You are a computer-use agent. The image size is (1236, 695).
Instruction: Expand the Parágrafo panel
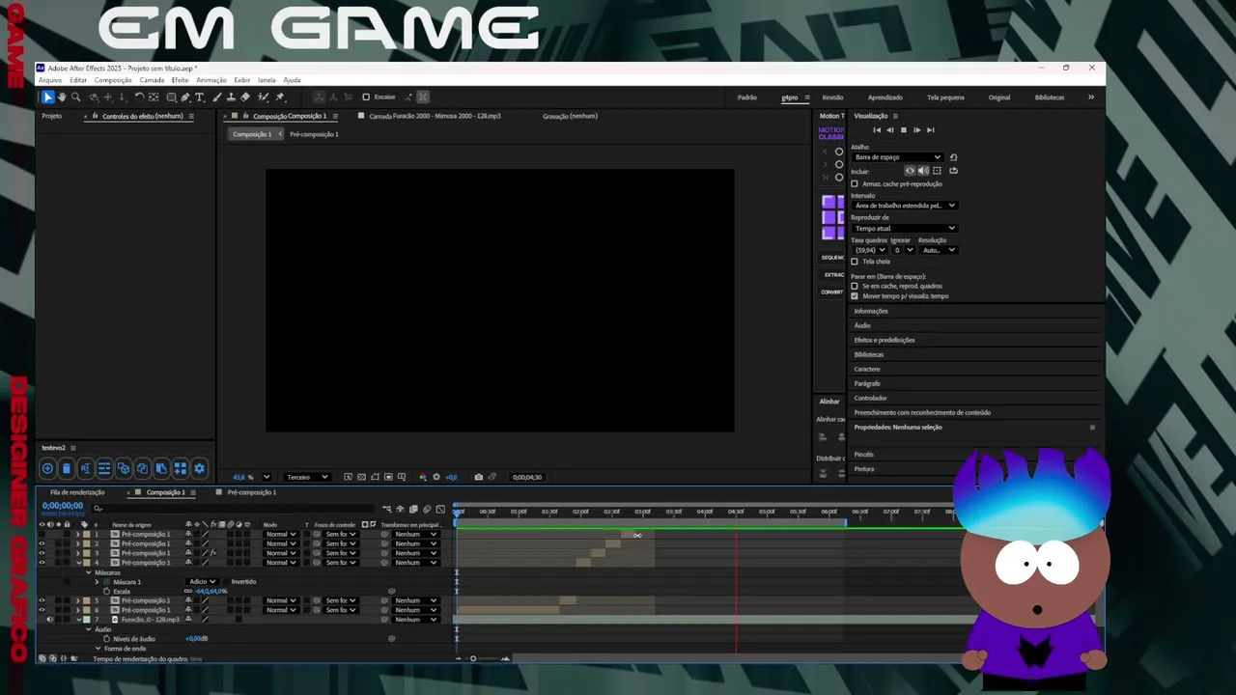tap(867, 383)
